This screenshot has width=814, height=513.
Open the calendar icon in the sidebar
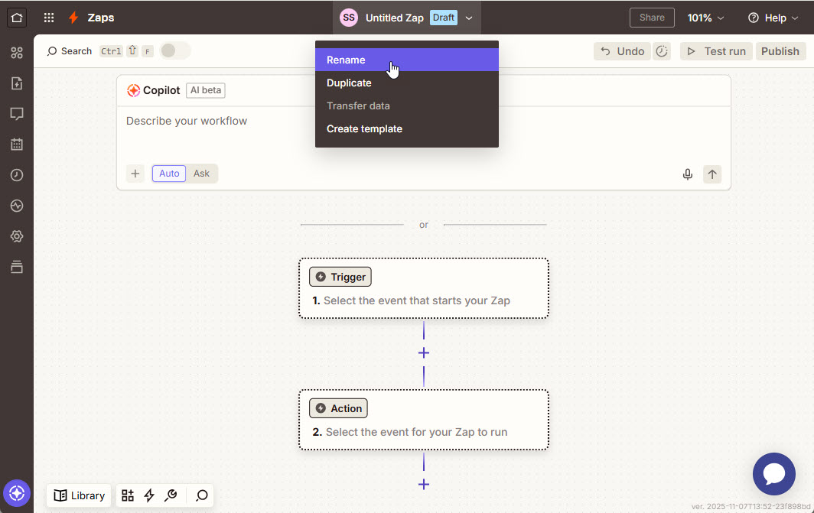pos(17,144)
